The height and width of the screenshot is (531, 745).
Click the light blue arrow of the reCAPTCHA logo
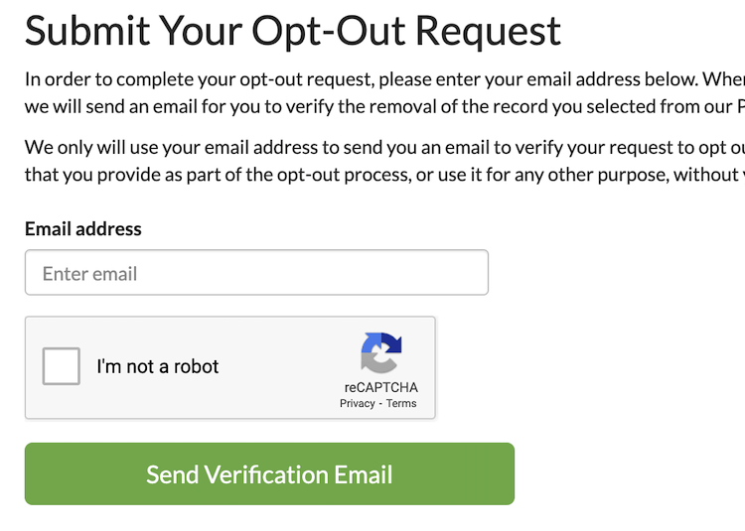[x=371, y=342]
